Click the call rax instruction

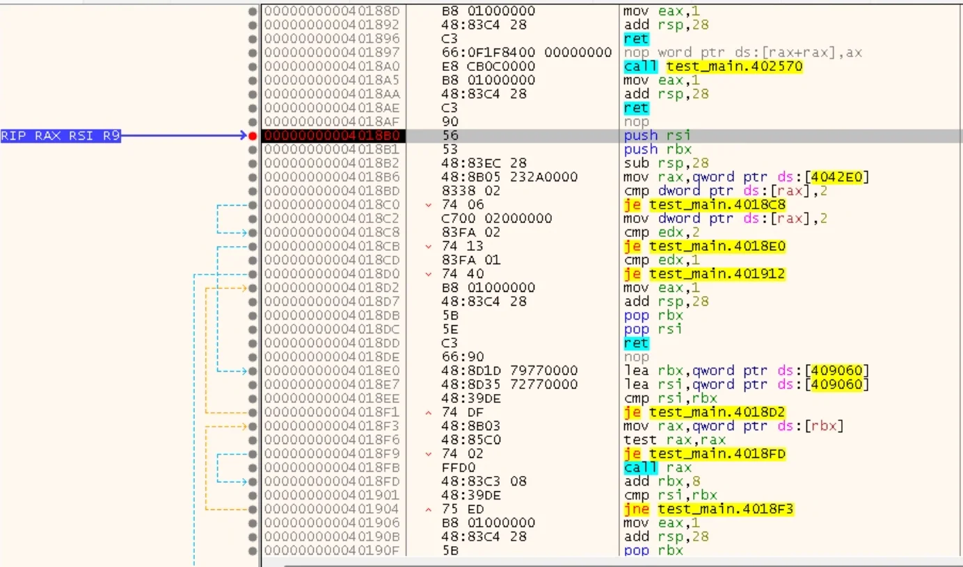pyautogui.click(x=658, y=468)
